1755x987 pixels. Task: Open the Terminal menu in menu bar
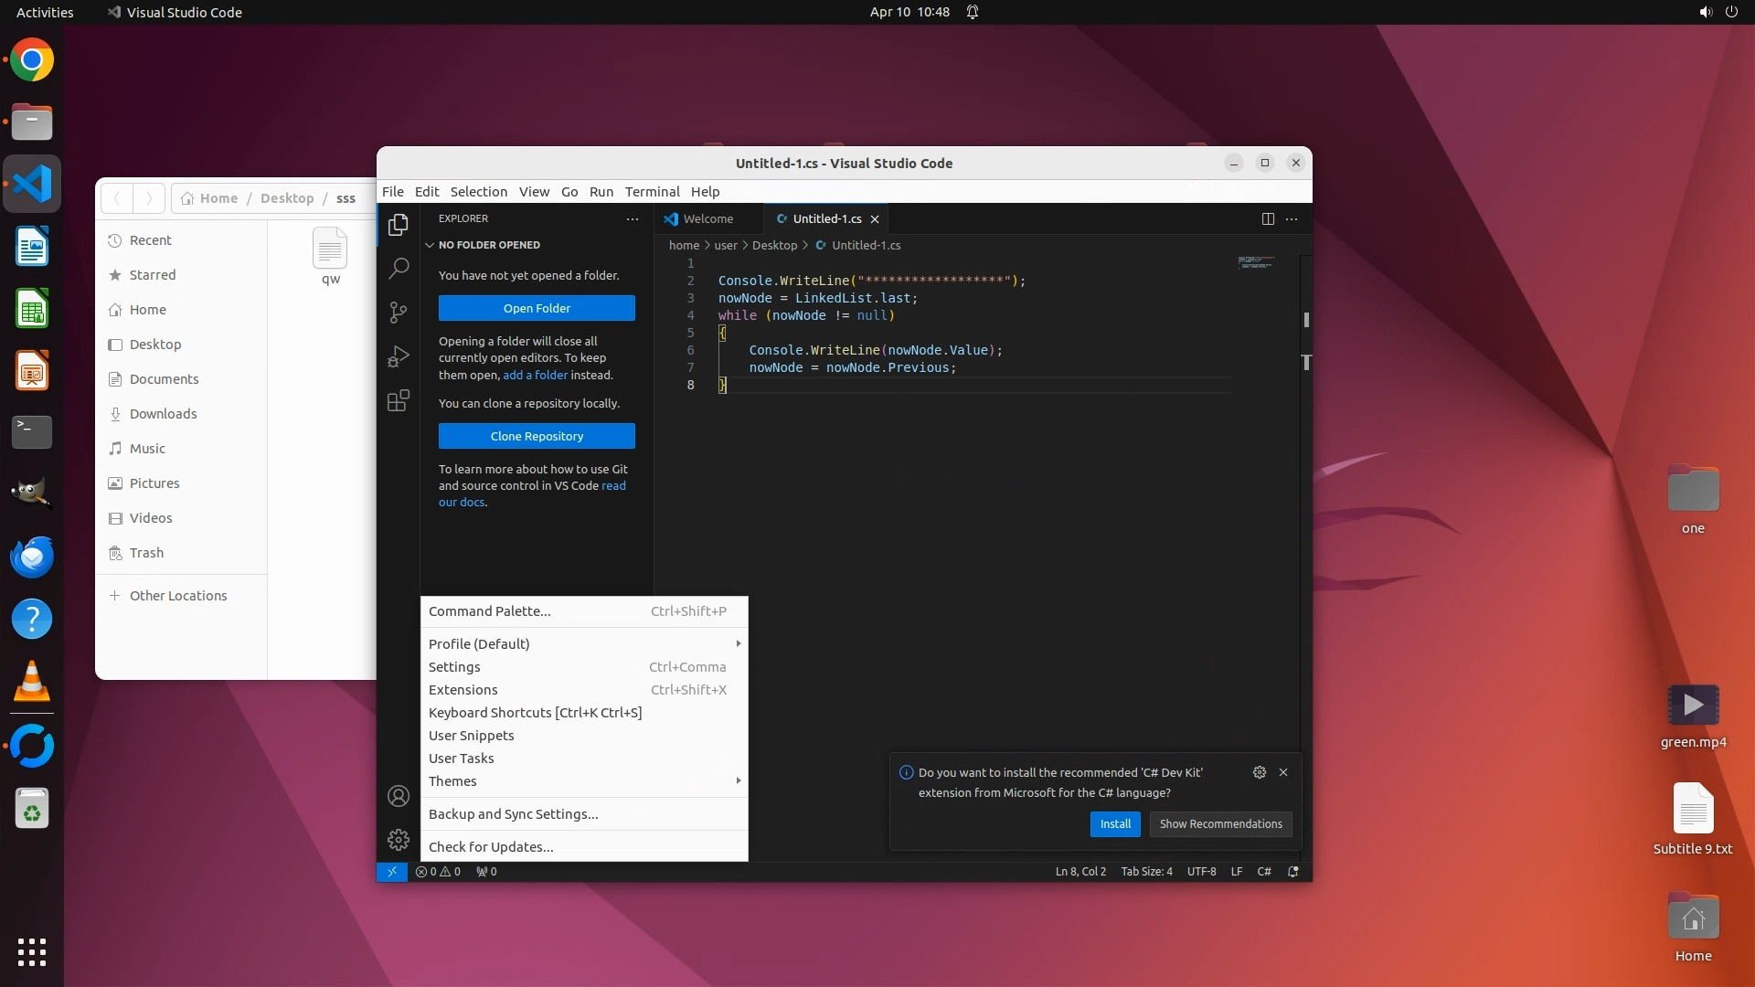click(x=652, y=192)
